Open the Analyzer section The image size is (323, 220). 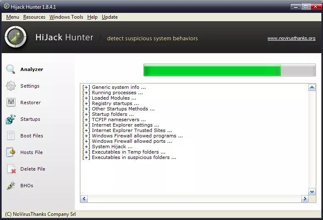[x=32, y=69]
